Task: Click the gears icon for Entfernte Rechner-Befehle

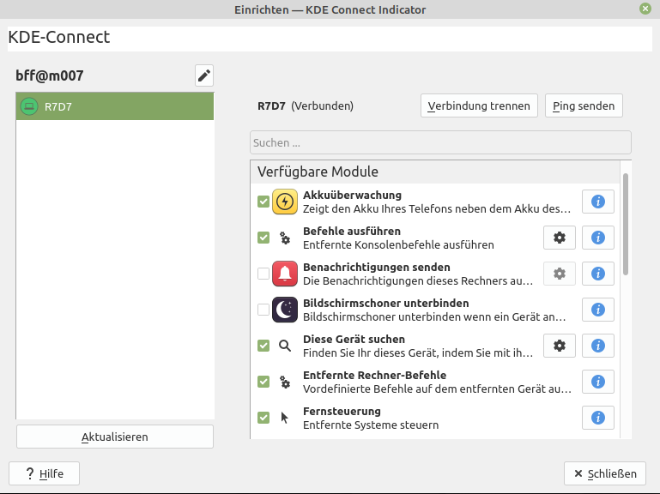Action: [x=285, y=382]
